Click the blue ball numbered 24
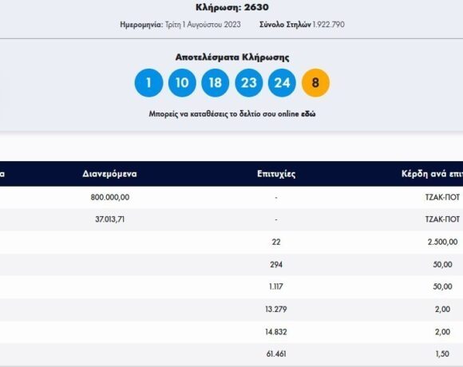 point(282,83)
